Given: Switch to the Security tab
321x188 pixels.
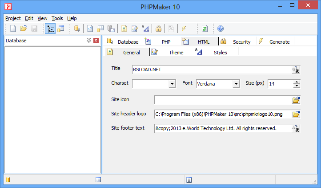Looking at the screenshot, I should 237,41.
